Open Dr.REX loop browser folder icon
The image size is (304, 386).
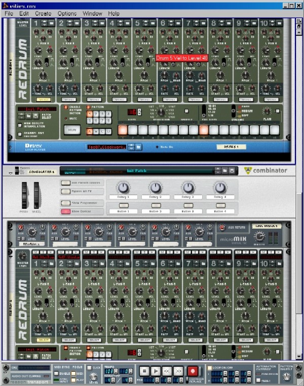click(138, 147)
